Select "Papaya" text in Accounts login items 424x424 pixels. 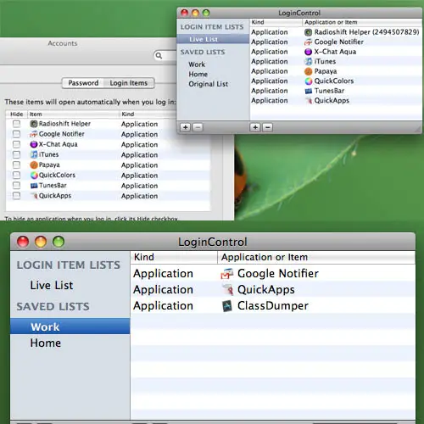tap(49, 165)
